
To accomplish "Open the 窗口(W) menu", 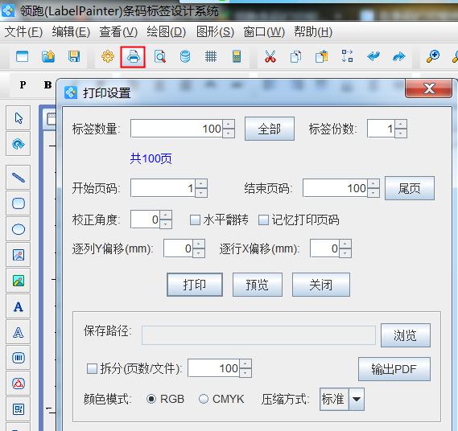I will [264, 31].
